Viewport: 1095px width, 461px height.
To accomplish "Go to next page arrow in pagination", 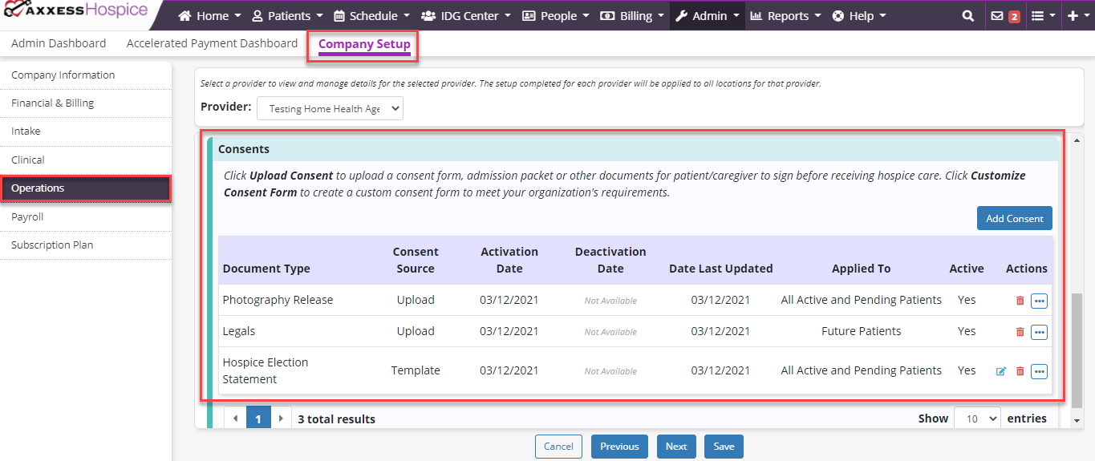I will (x=281, y=419).
